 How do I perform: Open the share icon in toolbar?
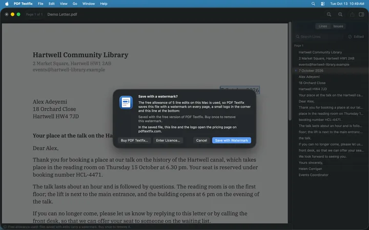[x=352, y=14]
